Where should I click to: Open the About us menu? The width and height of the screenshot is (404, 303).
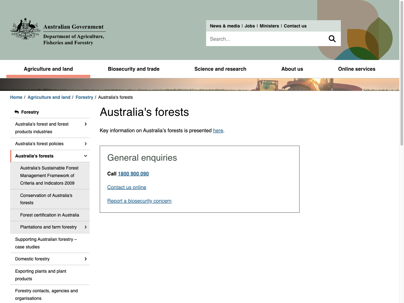[x=292, y=69]
